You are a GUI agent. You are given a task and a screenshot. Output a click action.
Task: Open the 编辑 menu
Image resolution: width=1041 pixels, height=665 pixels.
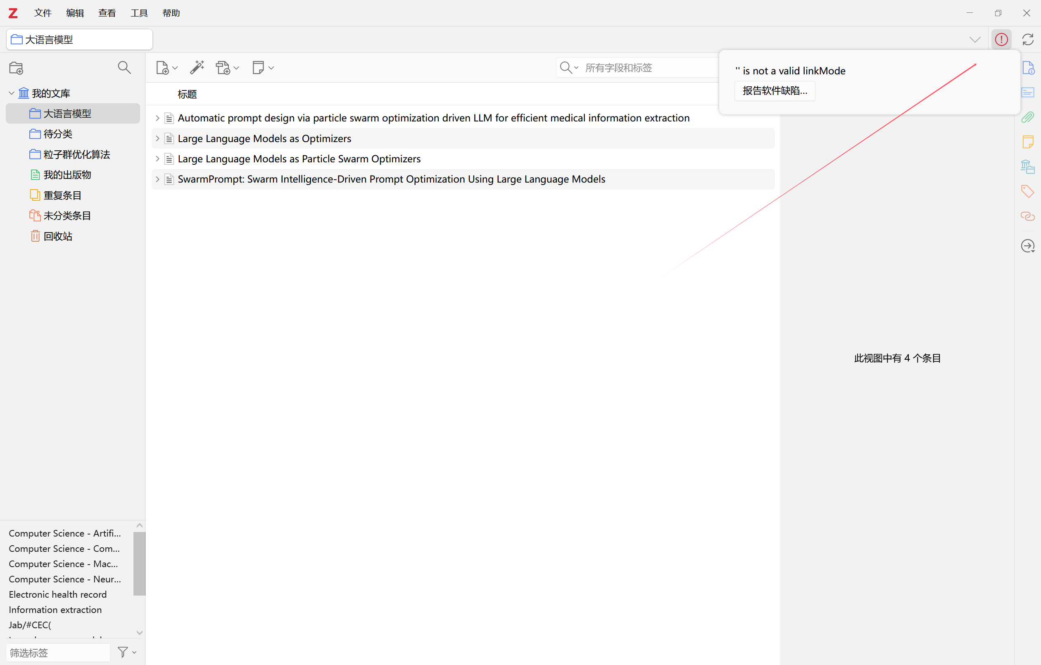tap(75, 13)
